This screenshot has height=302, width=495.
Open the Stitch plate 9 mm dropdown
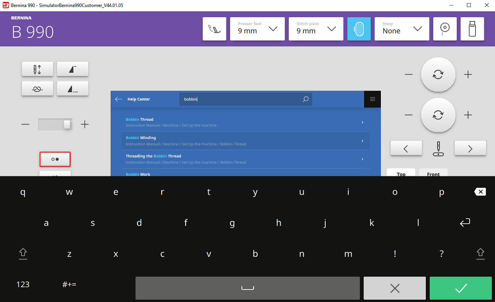(x=316, y=29)
